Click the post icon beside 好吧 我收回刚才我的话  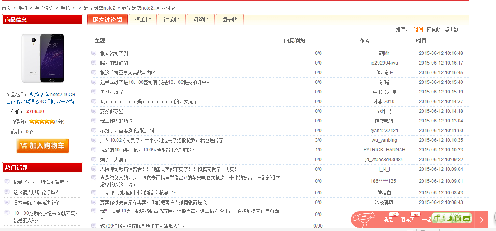(94, 192)
